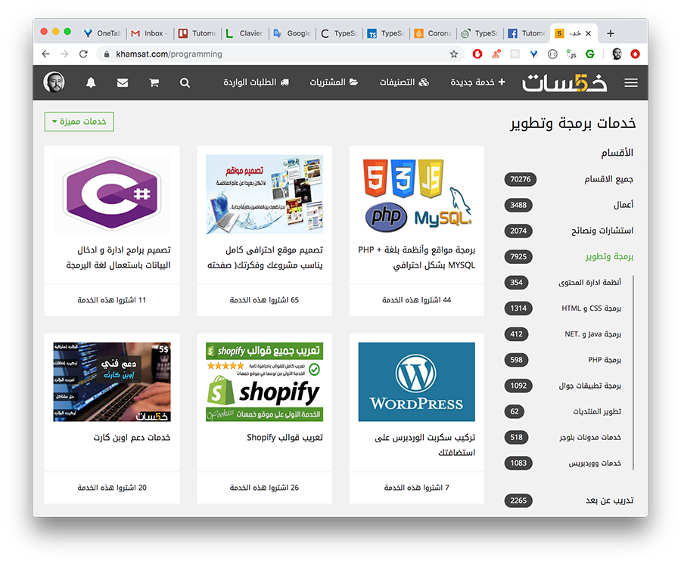Switch to the Gmail Inbox tab
Screen dimensions: 681x564
(x=149, y=33)
